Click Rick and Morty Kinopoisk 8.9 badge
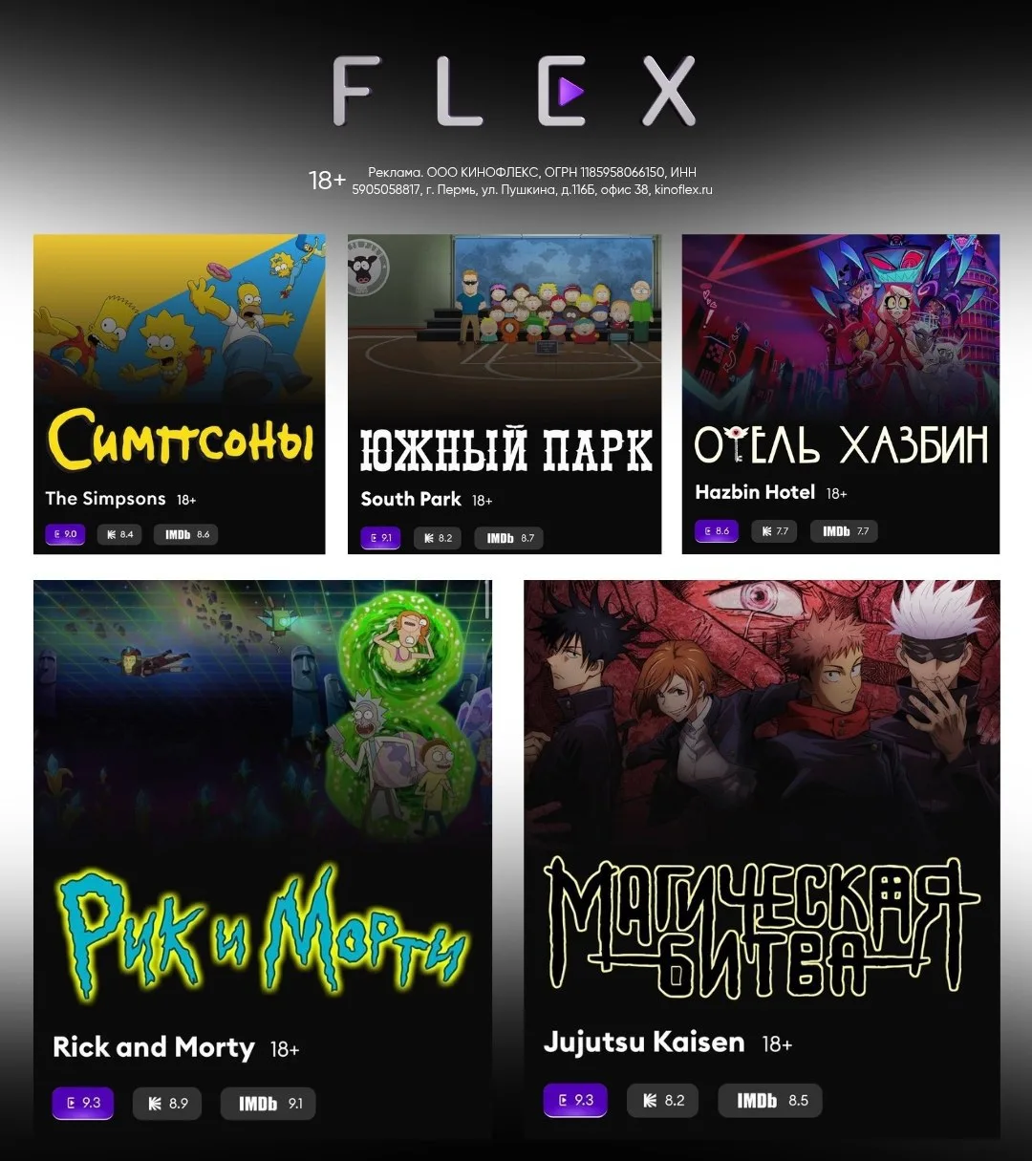 coord(167,1103)
